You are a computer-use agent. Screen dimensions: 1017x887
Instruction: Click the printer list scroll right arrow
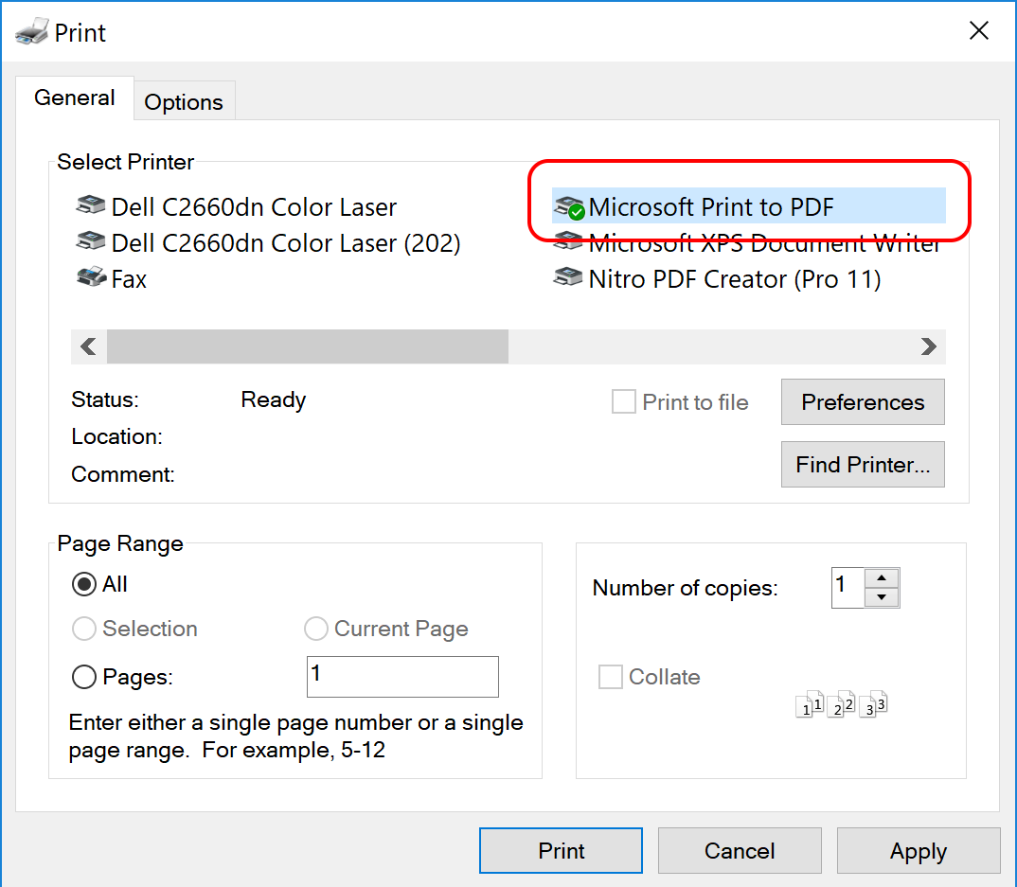pos(928,346)
